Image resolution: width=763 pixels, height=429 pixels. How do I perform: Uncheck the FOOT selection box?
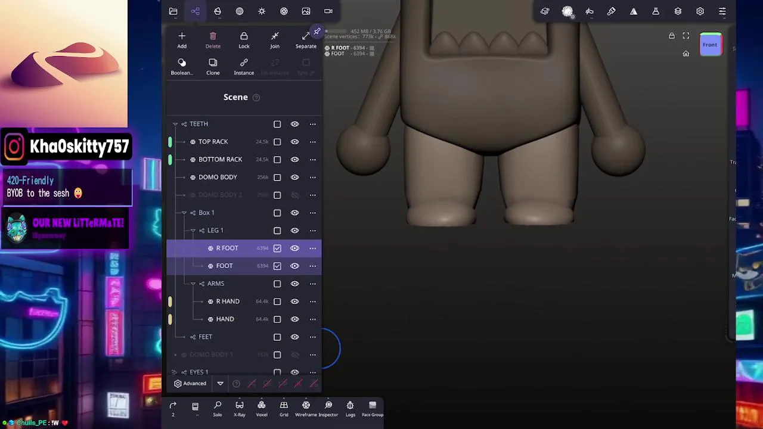[x=277, y=266]
